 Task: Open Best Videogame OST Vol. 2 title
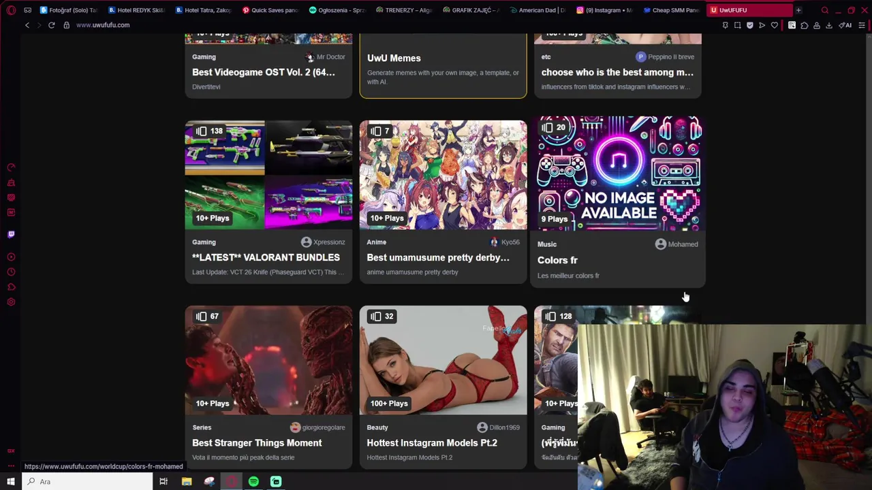[264, 72]
